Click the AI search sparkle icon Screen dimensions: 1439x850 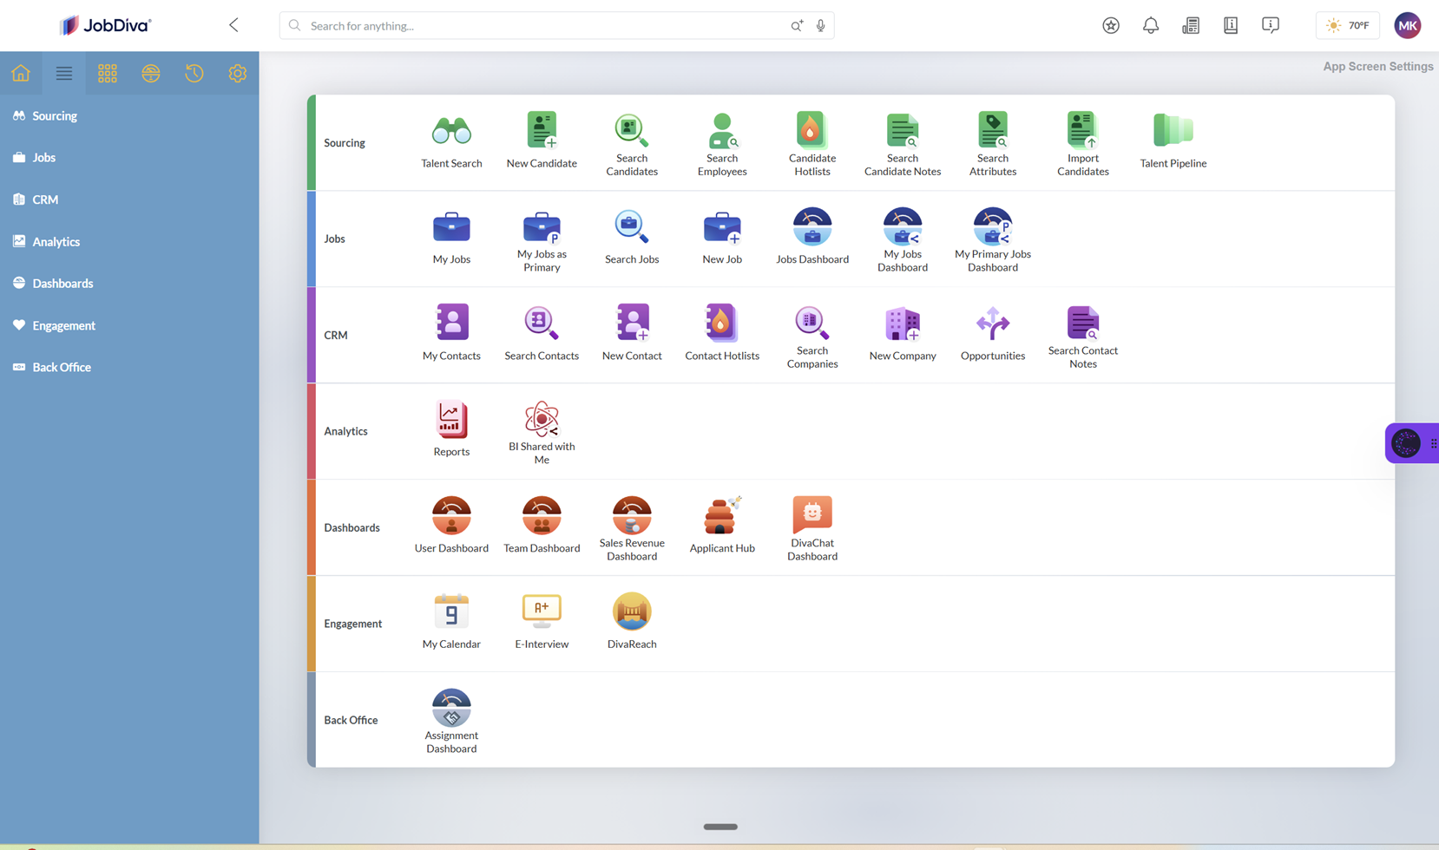(797, 25)
